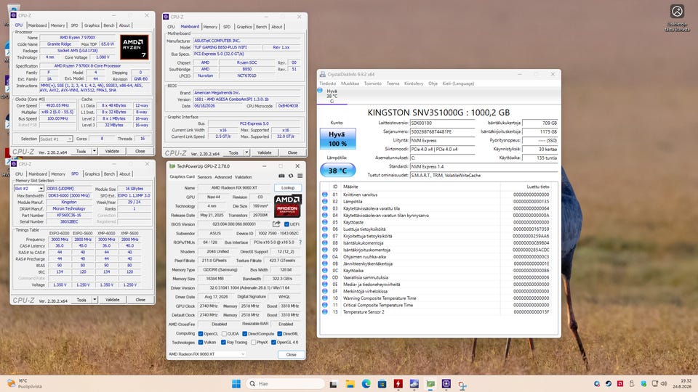This screenshot has width=698, height=392.
Task: Toggle the OpenGL 4.6 checkbox
Action: pyautogui.click(x=273, y=342)
